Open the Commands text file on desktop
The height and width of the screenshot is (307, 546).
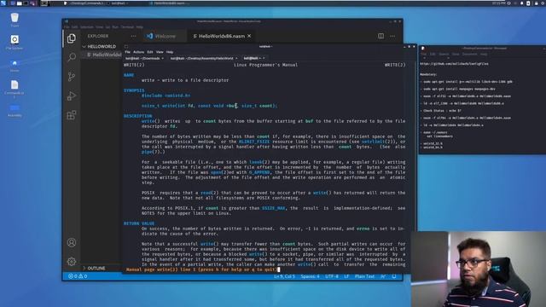point(15,88)
